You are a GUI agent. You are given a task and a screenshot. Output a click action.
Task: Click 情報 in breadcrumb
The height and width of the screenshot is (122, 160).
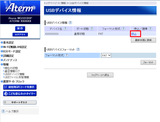click(63, 3)
